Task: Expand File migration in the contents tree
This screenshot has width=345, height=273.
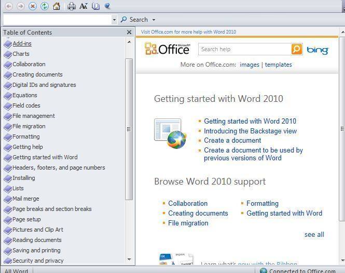Action: [x=29, y=126]
